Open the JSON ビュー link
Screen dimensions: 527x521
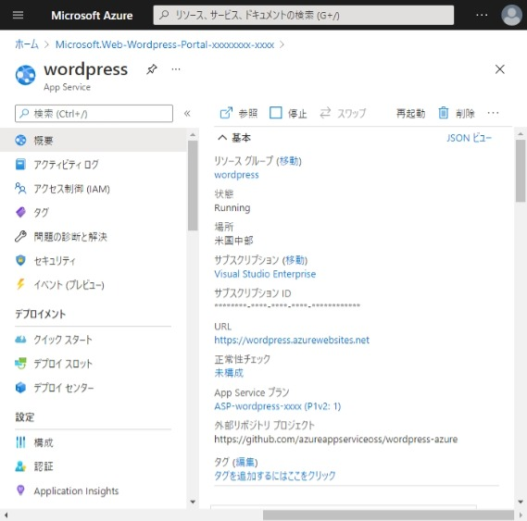coord(469,138)
